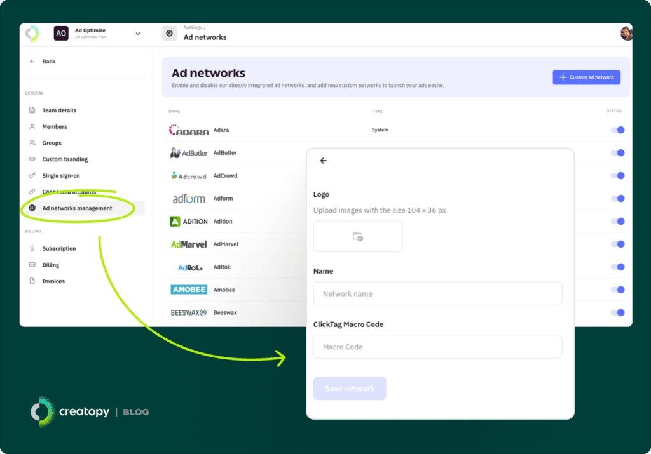Select Ad networks management in sidebar
Viewport: 651px width, 454px height.
click(x=77, y=208)
